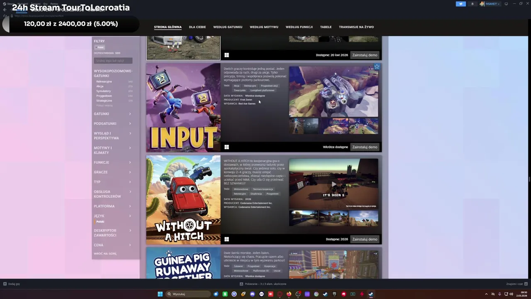Open Według funkcji tab
The height and width of the screenshot is (299, 531).
tap(299, 27)
